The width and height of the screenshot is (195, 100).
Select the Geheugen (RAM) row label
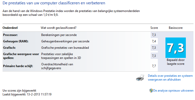pos(16,41)
